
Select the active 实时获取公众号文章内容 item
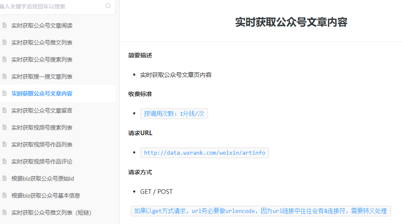click(42, 94)
